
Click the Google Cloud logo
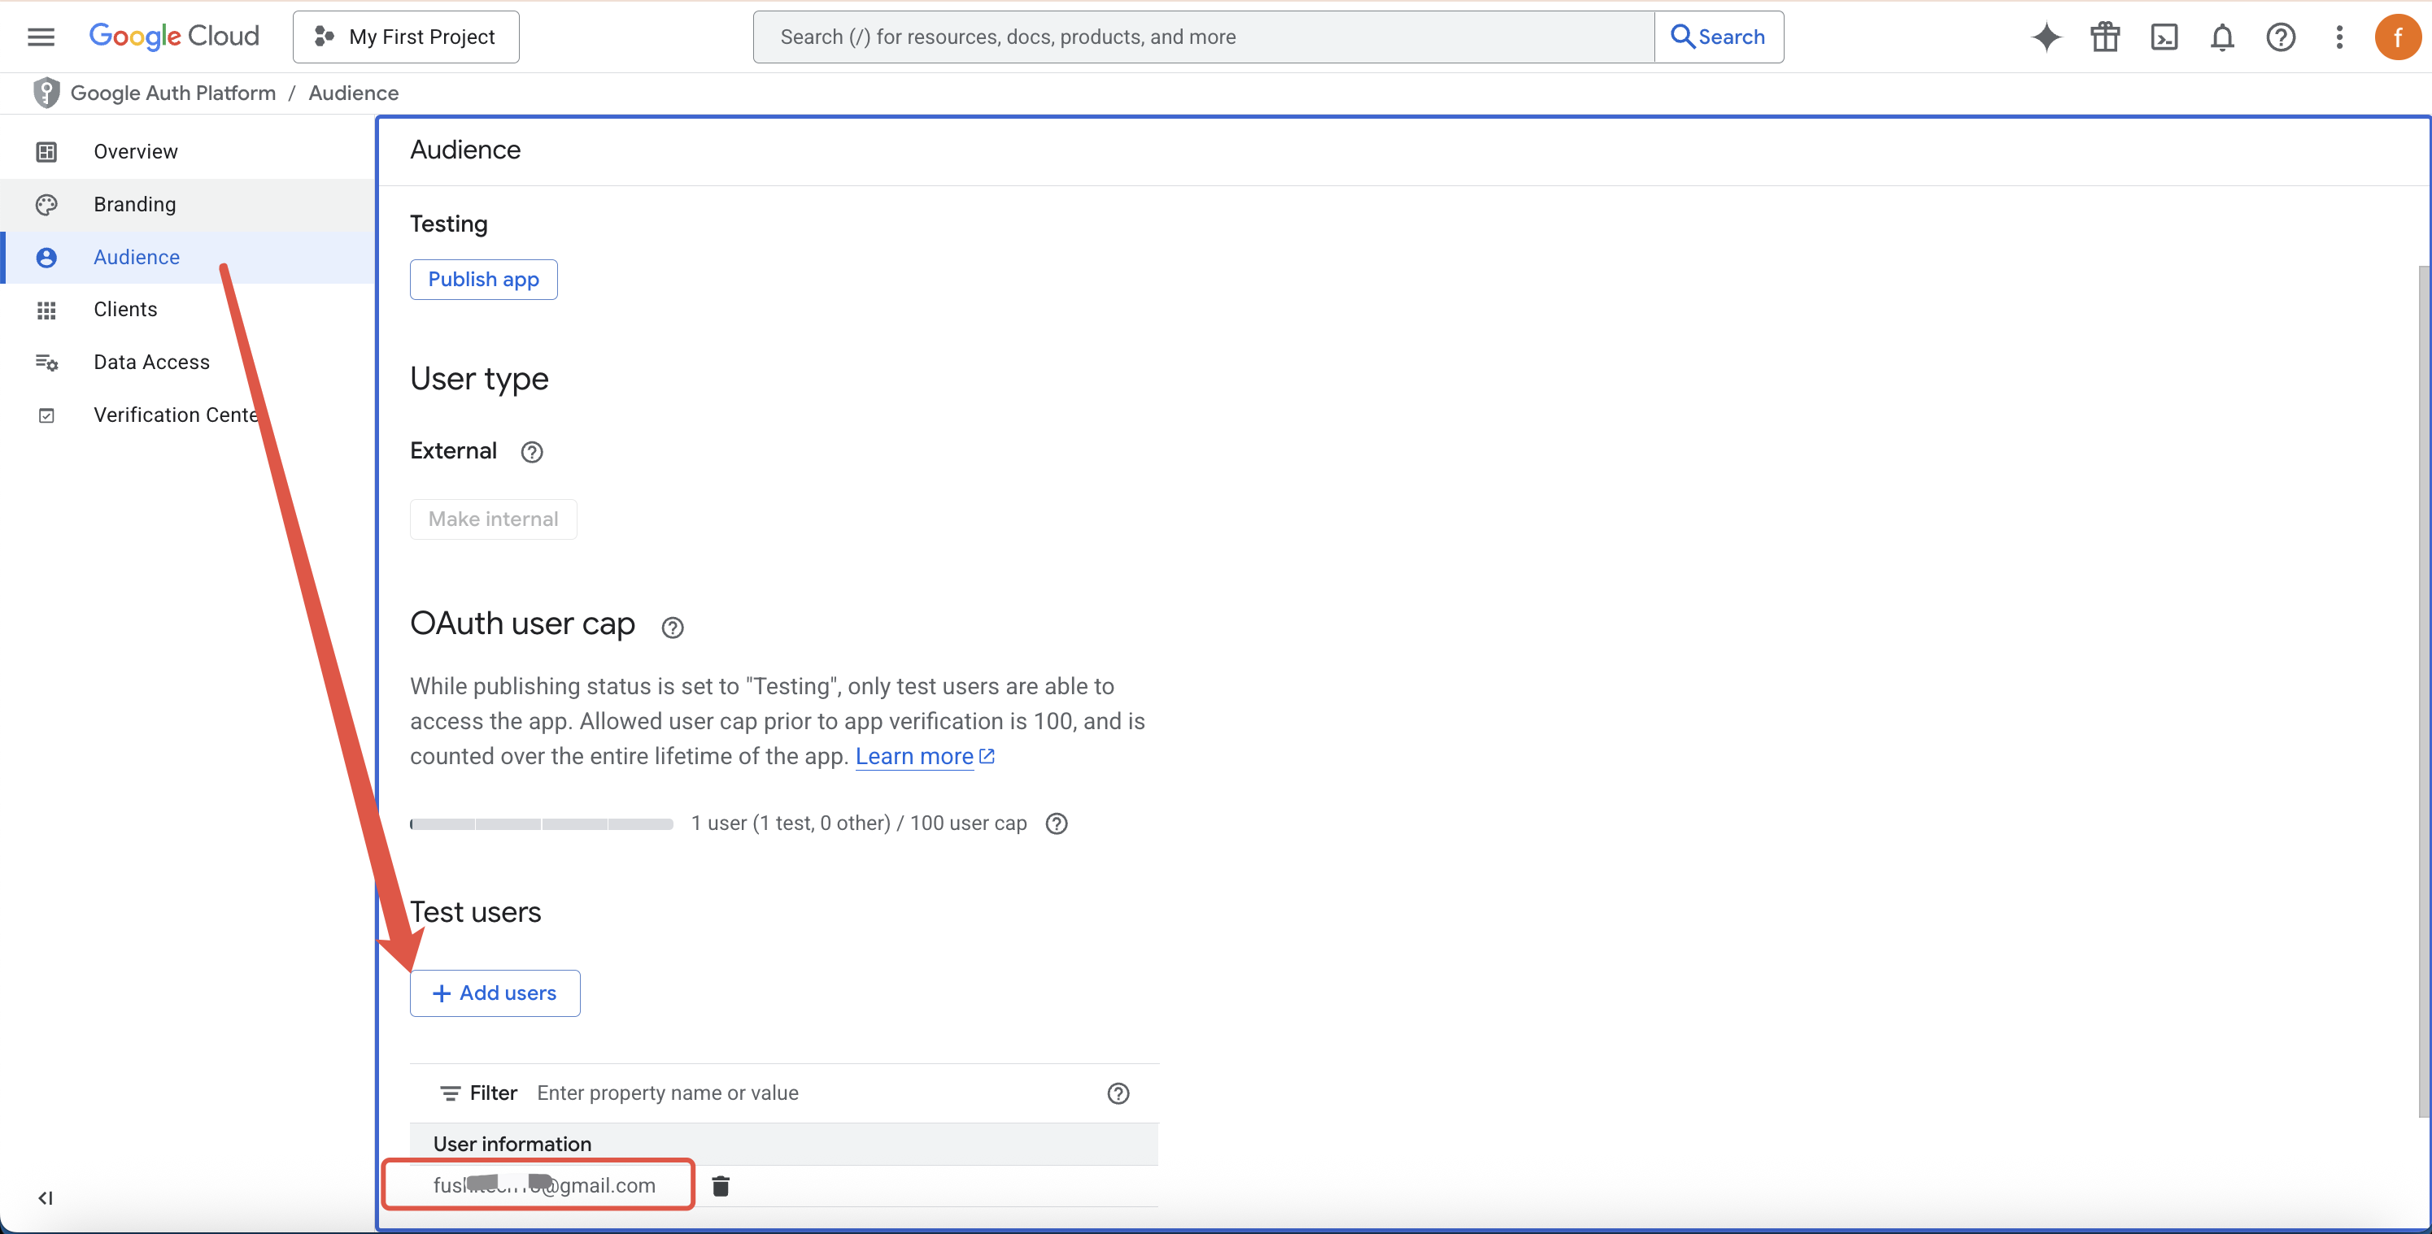click(x=174, y=37)
